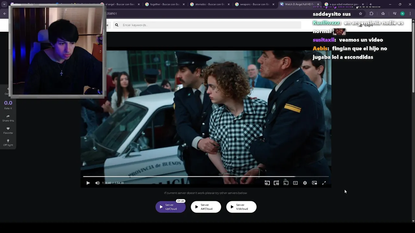Click the streamer webcam overlay

(x=57, y=51)
